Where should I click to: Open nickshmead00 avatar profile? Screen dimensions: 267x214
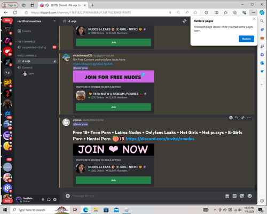pyautogui.click(x=66, y=58)
